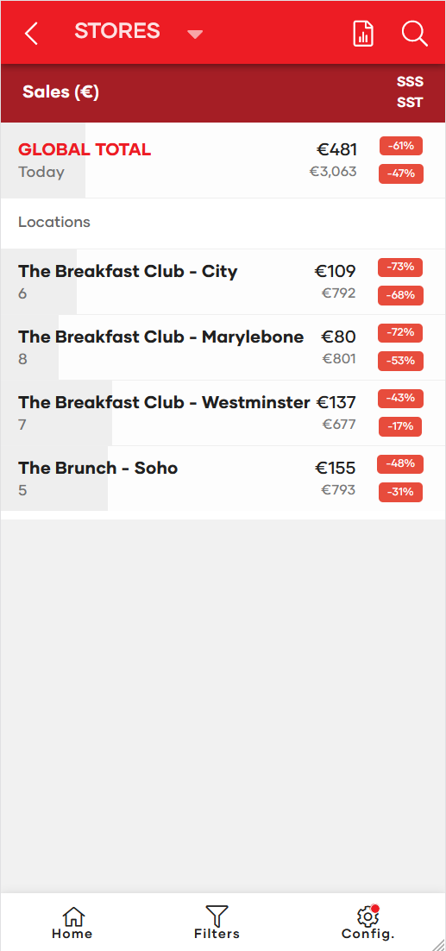Image resolution: width=446 pixels, height=951 pixels.
Task: Click the Sales (€) header label
Action: click(60, 92)
